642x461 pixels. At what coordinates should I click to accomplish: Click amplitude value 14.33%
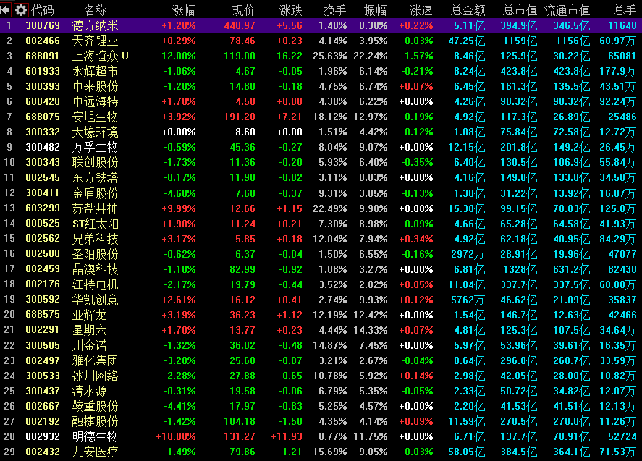pos(371,330)
